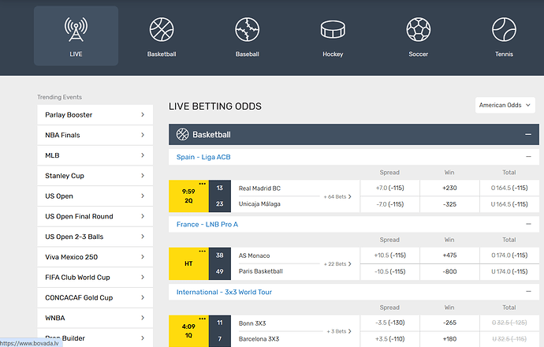Expand +64 Bets for Real Madrid game

pyautogui.click(x=337, y=196)
